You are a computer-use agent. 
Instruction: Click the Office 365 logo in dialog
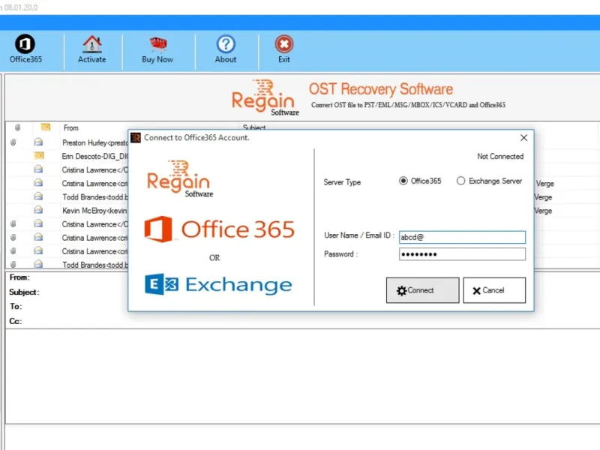coord(219,229)
